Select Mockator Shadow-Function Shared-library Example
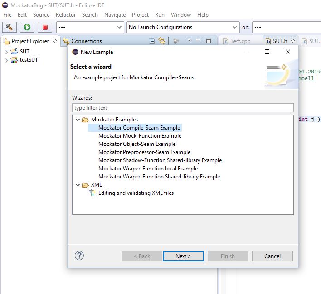The width and height of the screenshot is (321, 294). tap(160, 160)
